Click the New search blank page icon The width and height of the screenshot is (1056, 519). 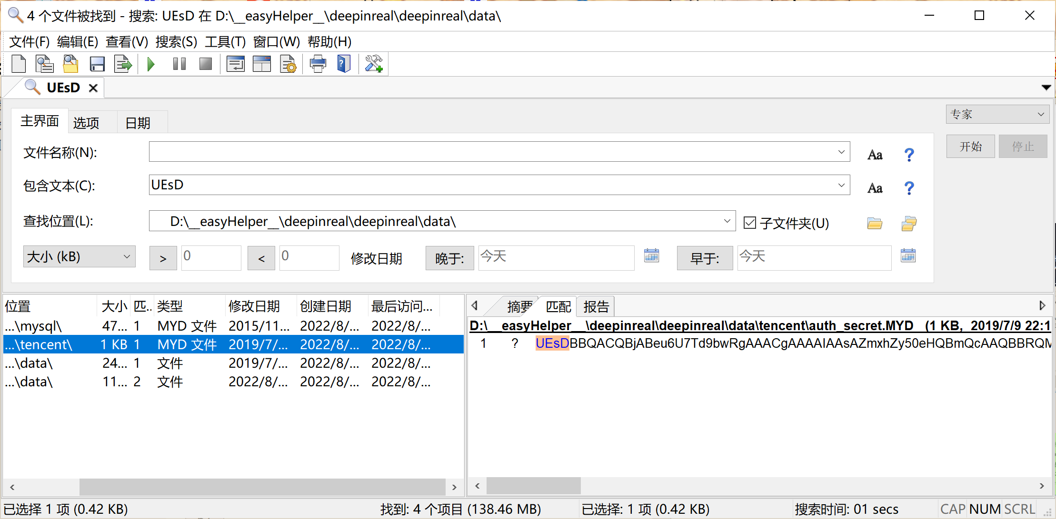point(19,64)
